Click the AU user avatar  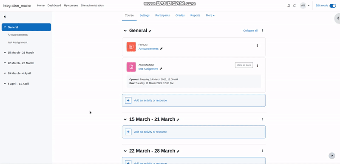(x=303, y=6)
